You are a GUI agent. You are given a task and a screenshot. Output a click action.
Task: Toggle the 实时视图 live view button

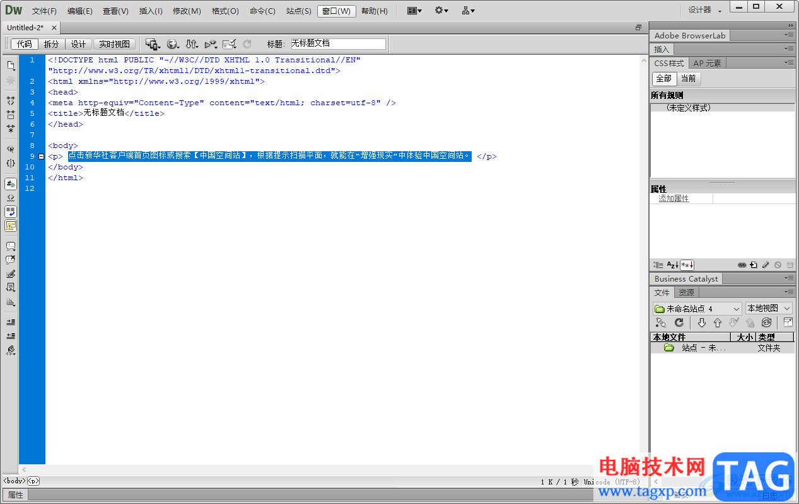pyautogui.click(x=114, y=44)
